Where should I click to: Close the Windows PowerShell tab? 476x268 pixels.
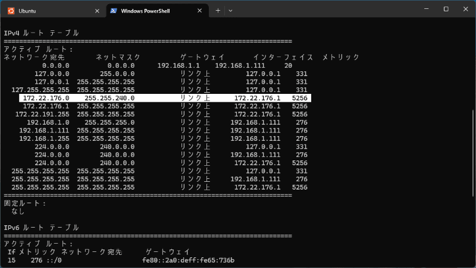[x=199, y=11]
